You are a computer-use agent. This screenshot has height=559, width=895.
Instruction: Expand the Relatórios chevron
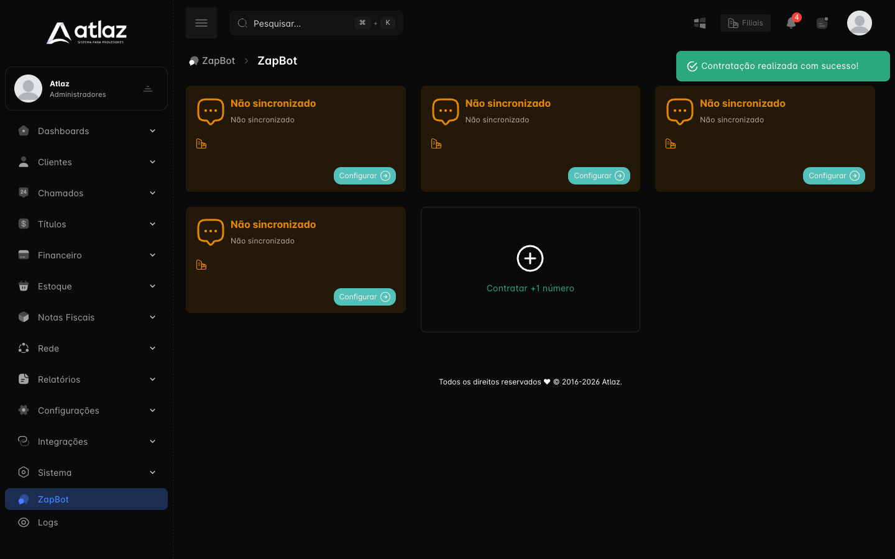pyautogui.click(x=152, y=379)
